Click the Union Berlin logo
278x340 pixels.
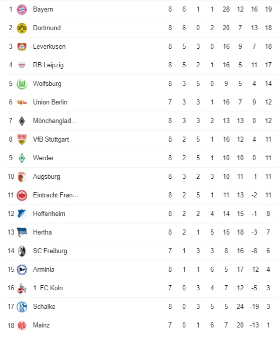[22, 102]
